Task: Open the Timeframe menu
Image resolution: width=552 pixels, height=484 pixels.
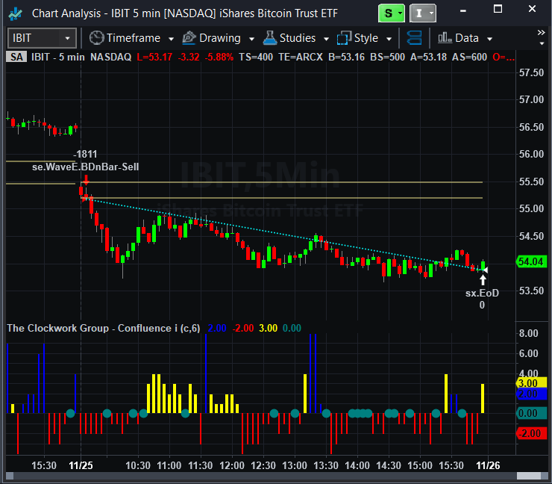Action: tap(134, 37)
